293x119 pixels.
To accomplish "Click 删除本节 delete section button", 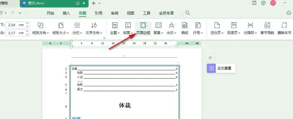I will click(284, 29).
